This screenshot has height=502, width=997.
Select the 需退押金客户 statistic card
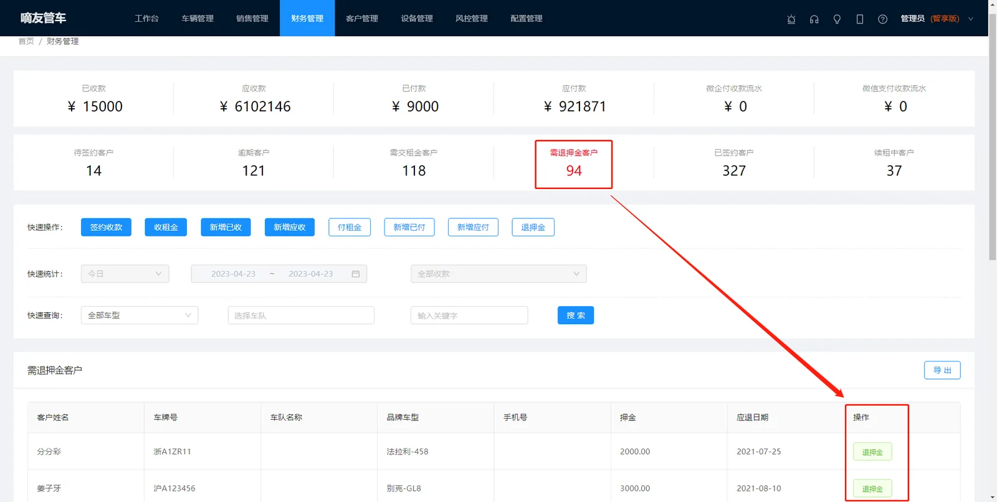click(x=574, y=163)
